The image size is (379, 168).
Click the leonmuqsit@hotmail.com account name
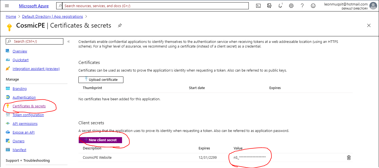[346, 4]
